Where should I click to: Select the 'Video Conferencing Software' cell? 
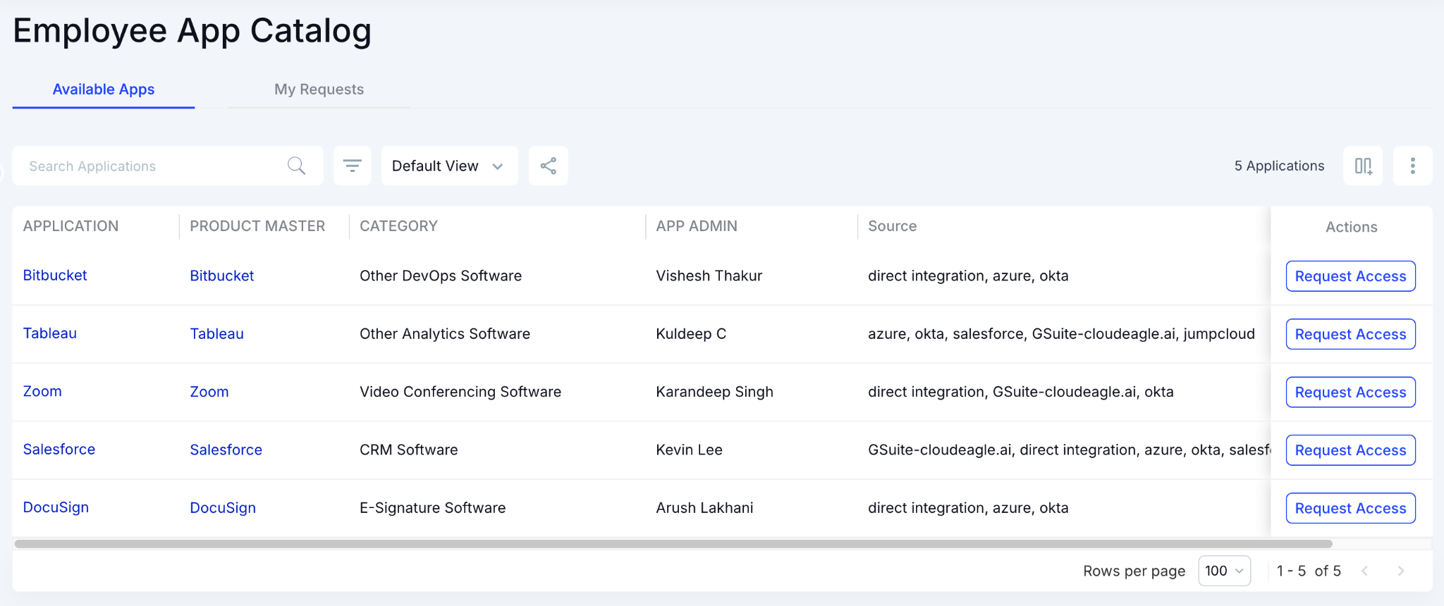tap(460, 392)
